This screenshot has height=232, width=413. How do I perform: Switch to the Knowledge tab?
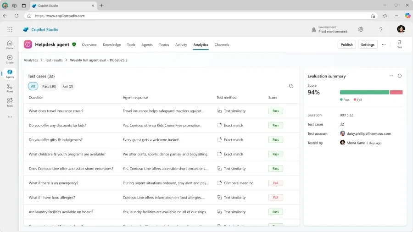112,44
